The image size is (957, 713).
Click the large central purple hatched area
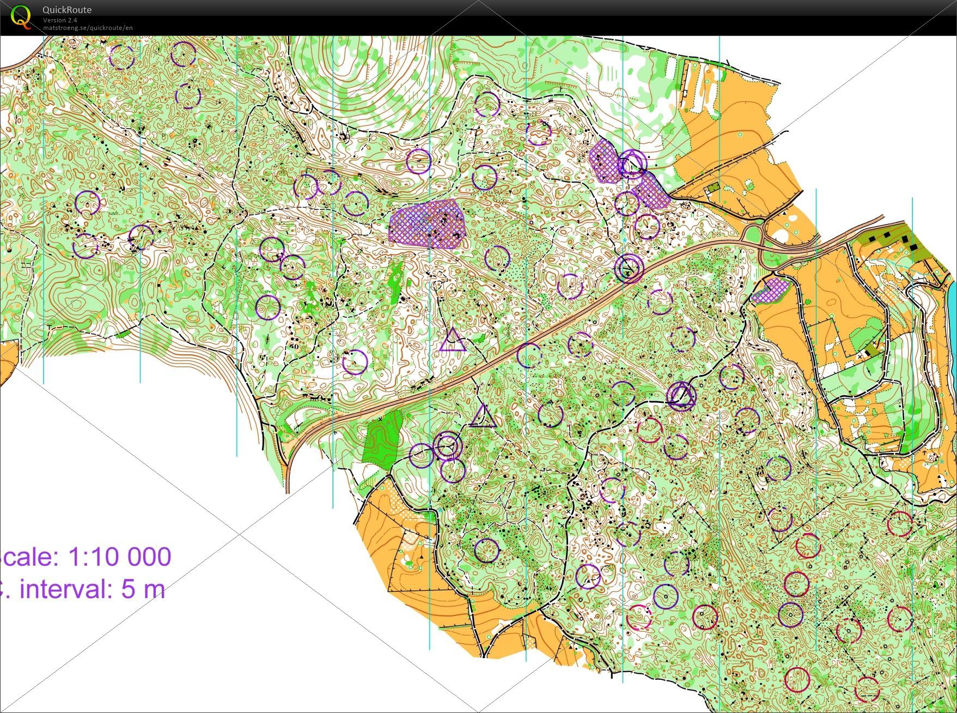coord(429,224)
